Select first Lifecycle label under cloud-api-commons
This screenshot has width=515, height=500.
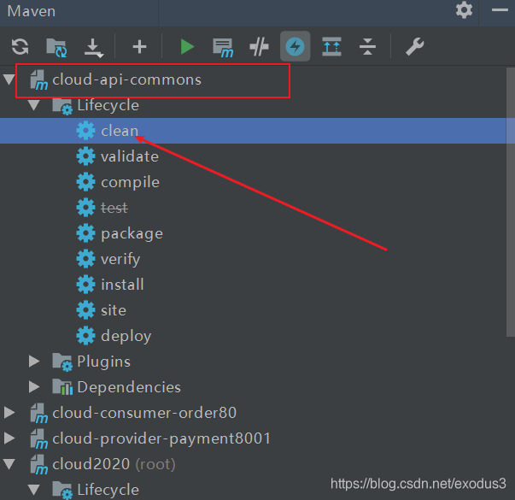[x=108, y=105]
